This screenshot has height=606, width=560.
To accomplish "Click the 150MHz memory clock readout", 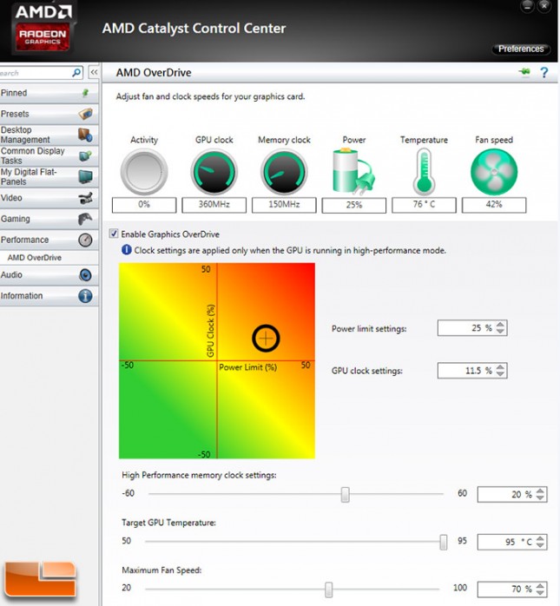I will click(284, 205).
